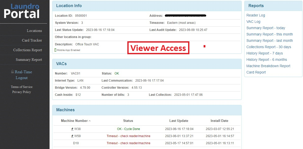This screenshot has height=149, width=303.
Task: Sort machines by Last Update column header
Action: (179, 121)
